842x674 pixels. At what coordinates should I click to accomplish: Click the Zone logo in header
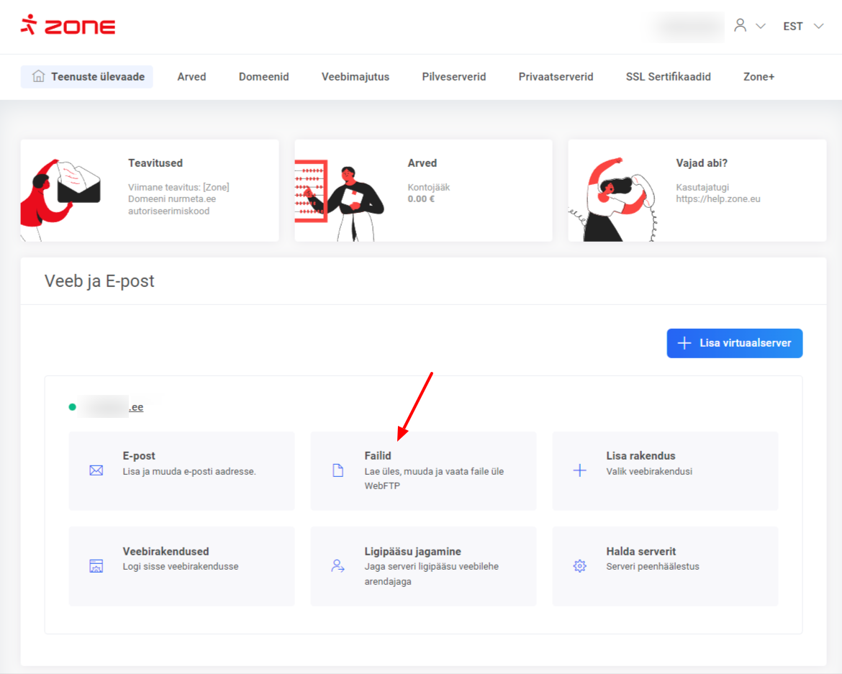point(68,26)
